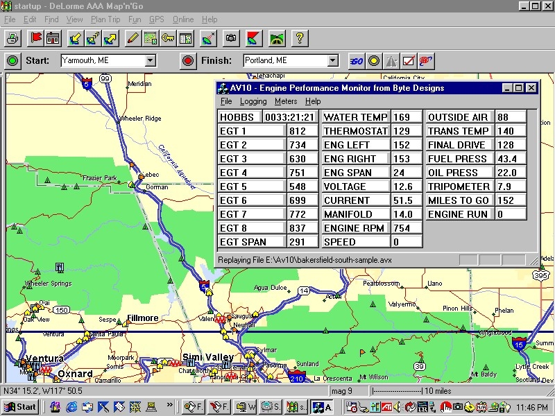Screen dimensions: 555x416
Task: Switch to Map'n'Go taskbar button
Action: (x=297, y=407)
